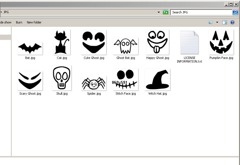This screenshot has width=240, height=165.
Task: Click the Burn toolbar option
Action: coord(19,22)
